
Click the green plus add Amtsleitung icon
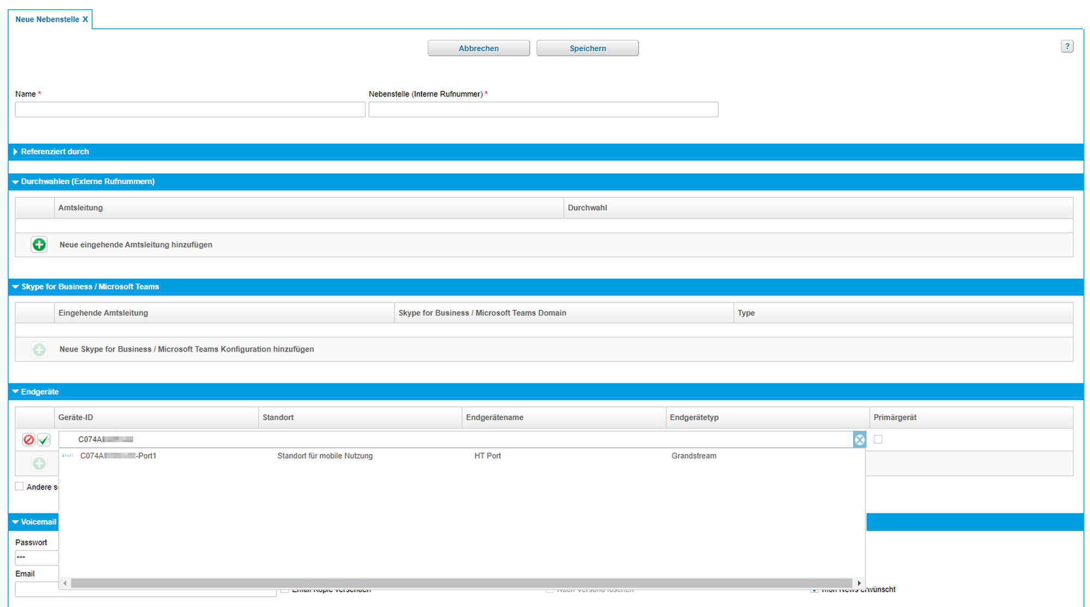coord(39,245)
